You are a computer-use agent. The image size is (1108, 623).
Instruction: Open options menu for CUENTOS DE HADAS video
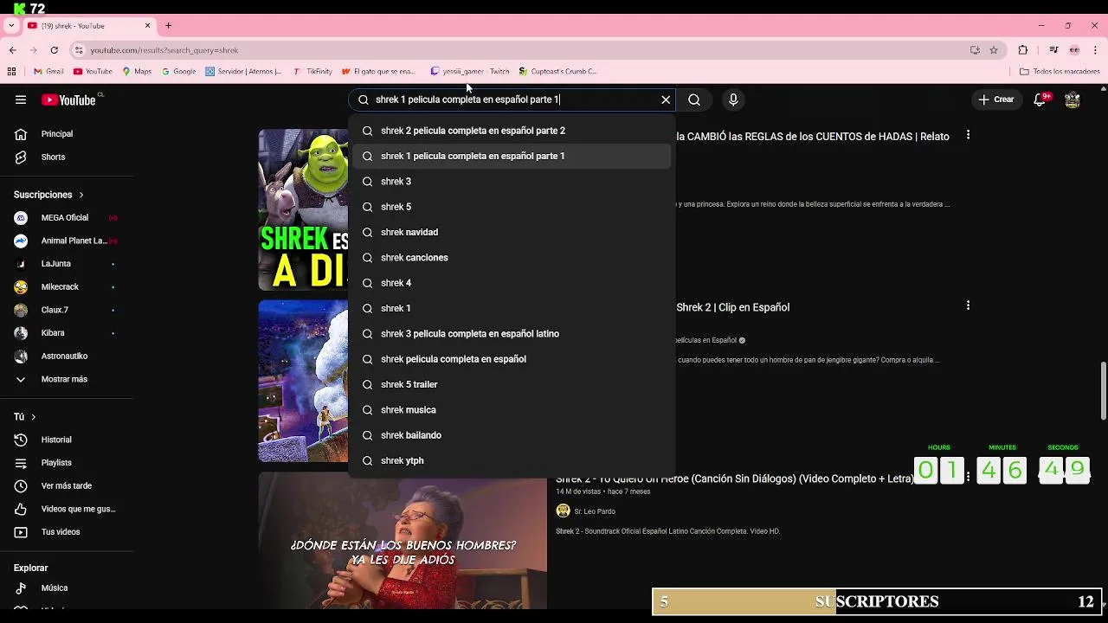pyautogui.click(x=968, y=135)
